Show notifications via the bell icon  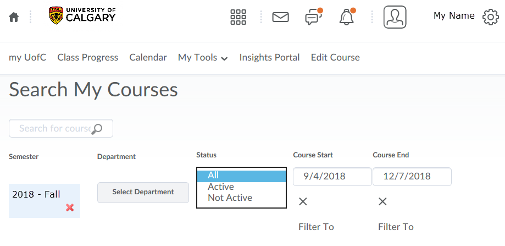point(347,17)
